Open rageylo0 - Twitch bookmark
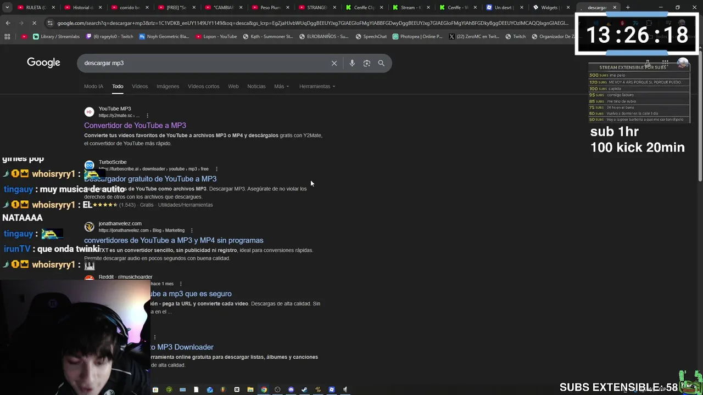Screen dimensions: 703x395 point(109,37)
